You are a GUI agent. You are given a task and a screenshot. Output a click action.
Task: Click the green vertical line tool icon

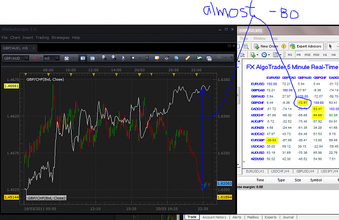[147, 58]
